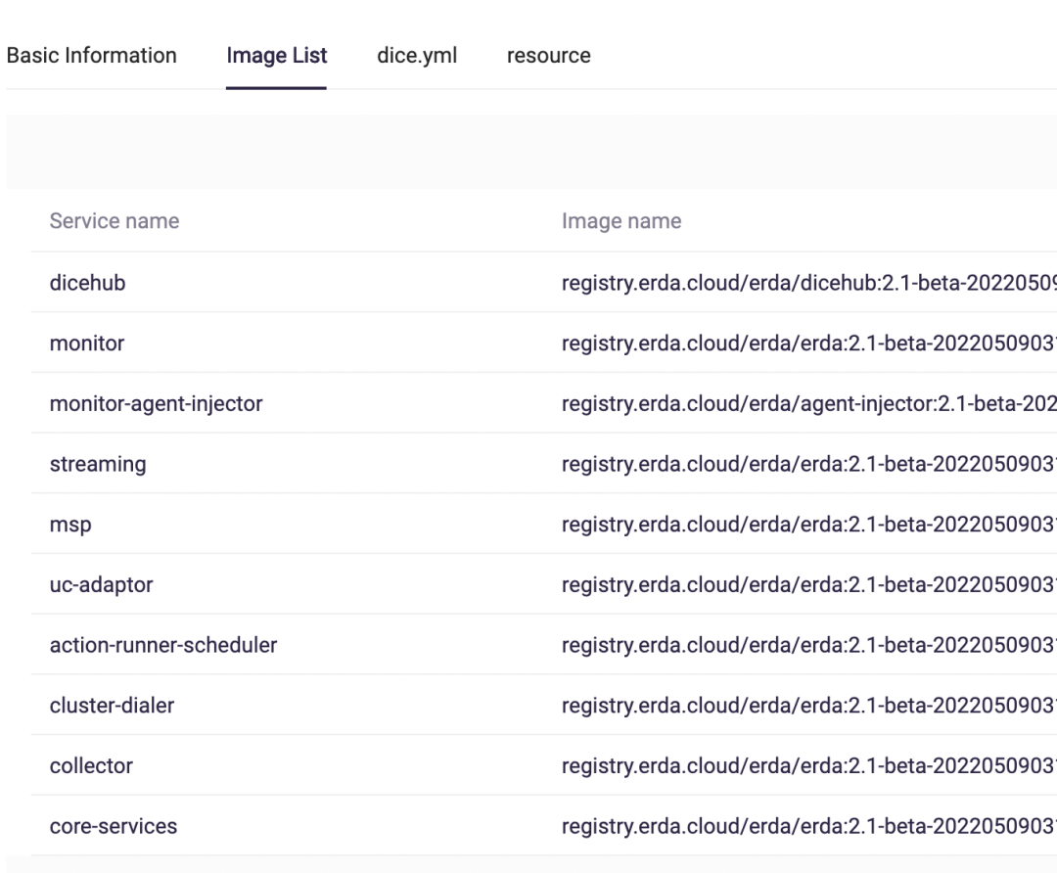Select the dicehub service row
Image resolution: width=1057 pixels, height=873 pixels.
click(543, 283)
